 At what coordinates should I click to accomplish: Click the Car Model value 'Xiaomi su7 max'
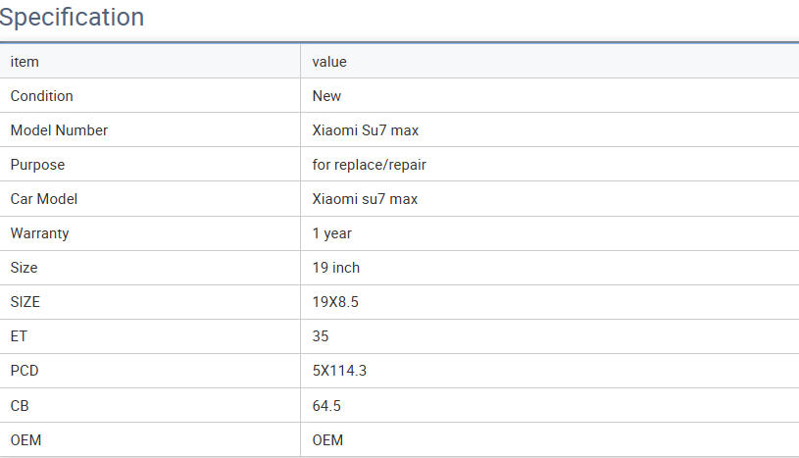click(x=365, y=199)
